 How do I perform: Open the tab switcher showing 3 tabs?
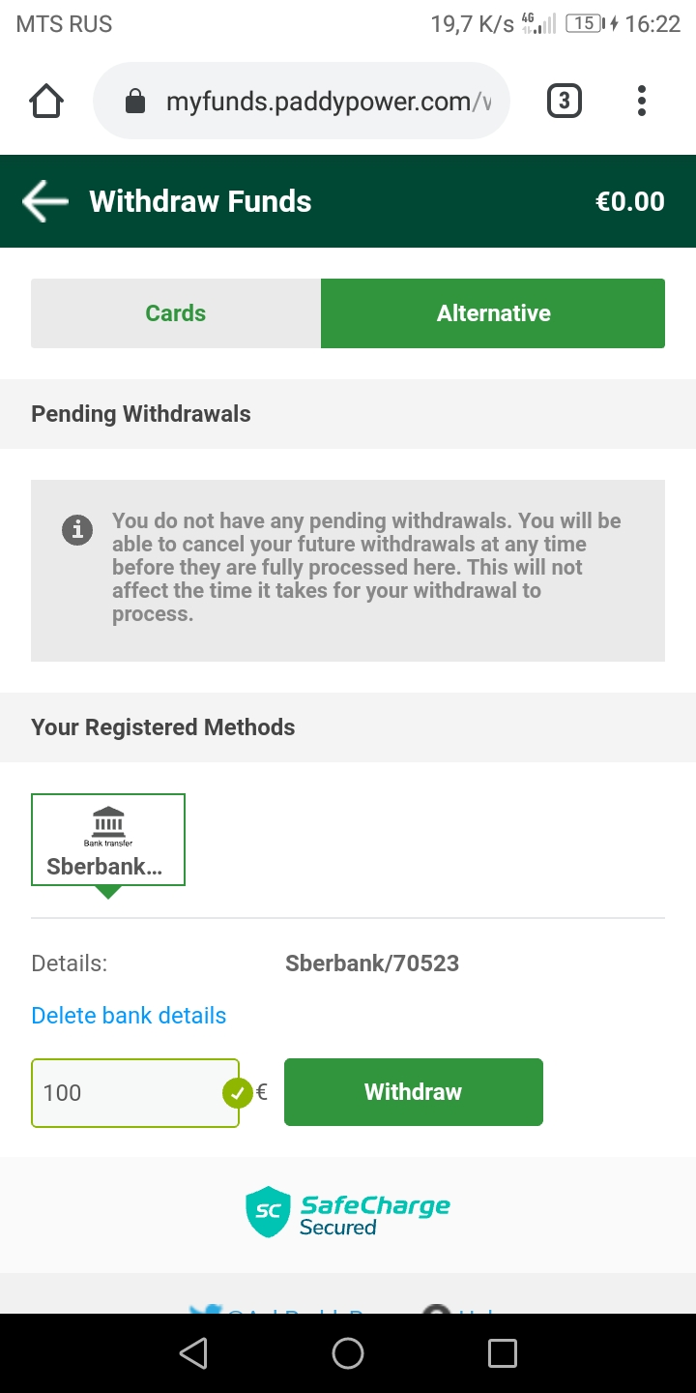[565, 101]
